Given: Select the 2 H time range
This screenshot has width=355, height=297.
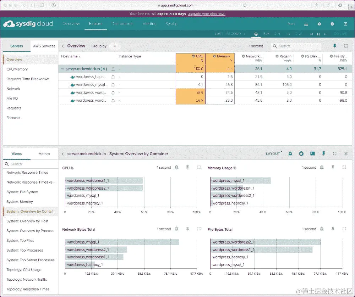Looking at the screenshot, I should point(277,34).
